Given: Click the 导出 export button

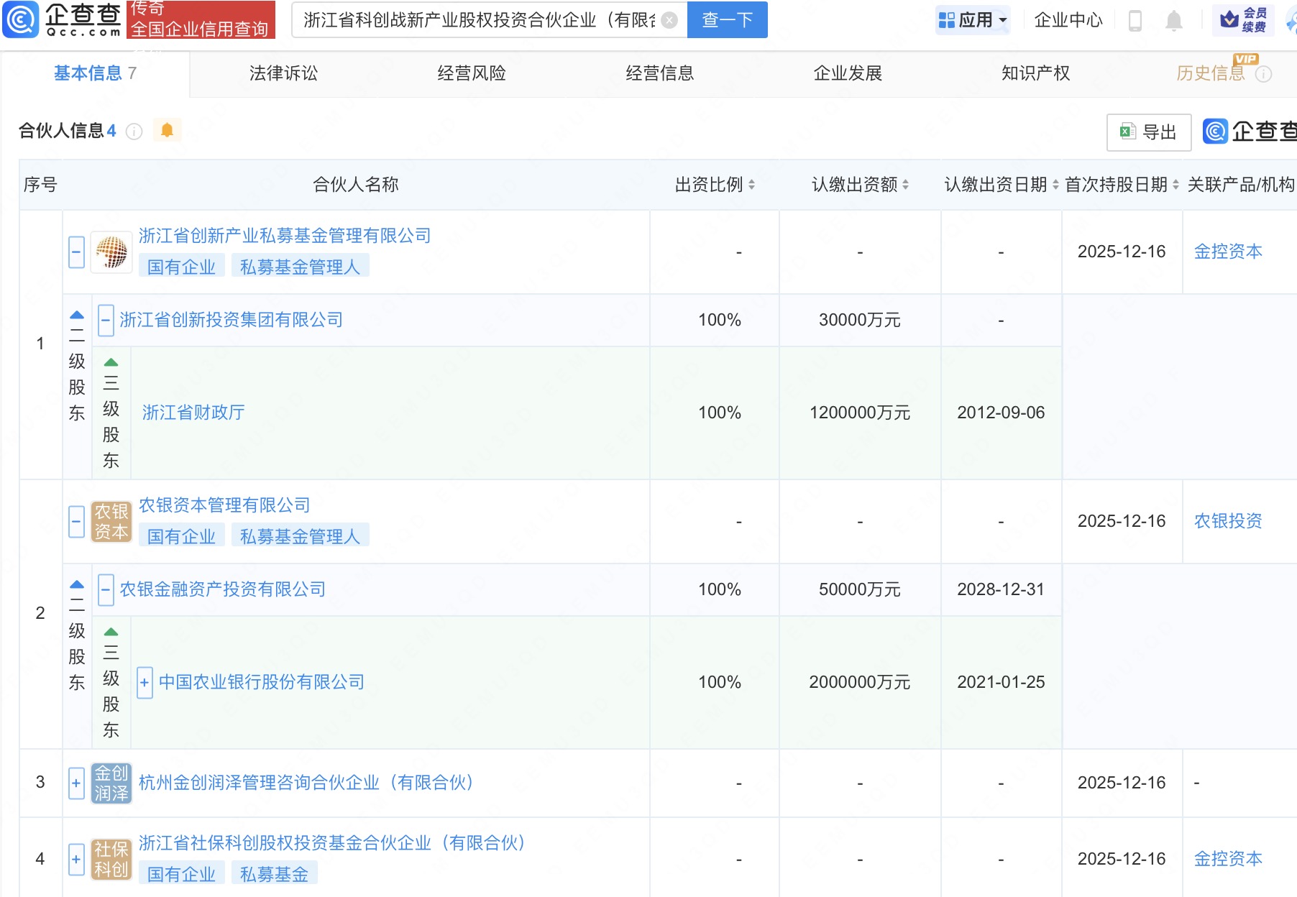Looking at the screenshot, I should [x=1148, y=132].
